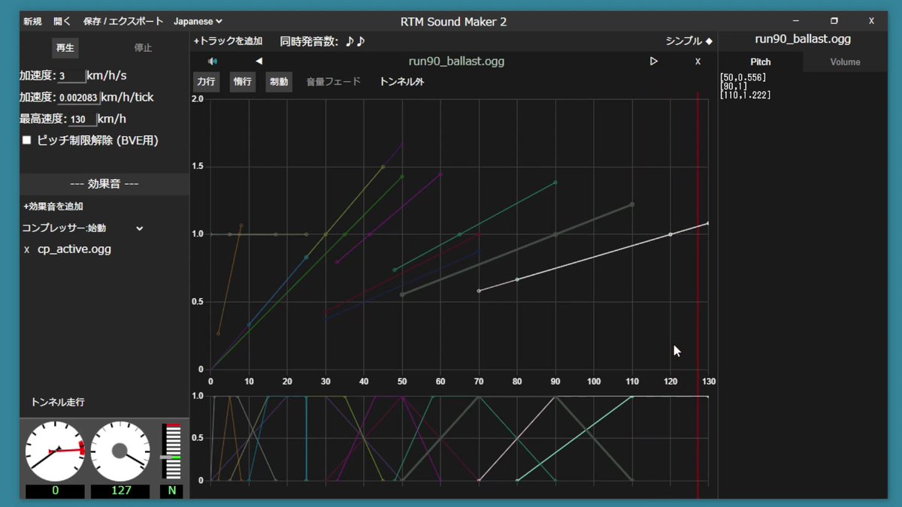902x507 pixels.
Task: Click the pitch point at 50 km/h on gray line
Action: click(402, 294)
